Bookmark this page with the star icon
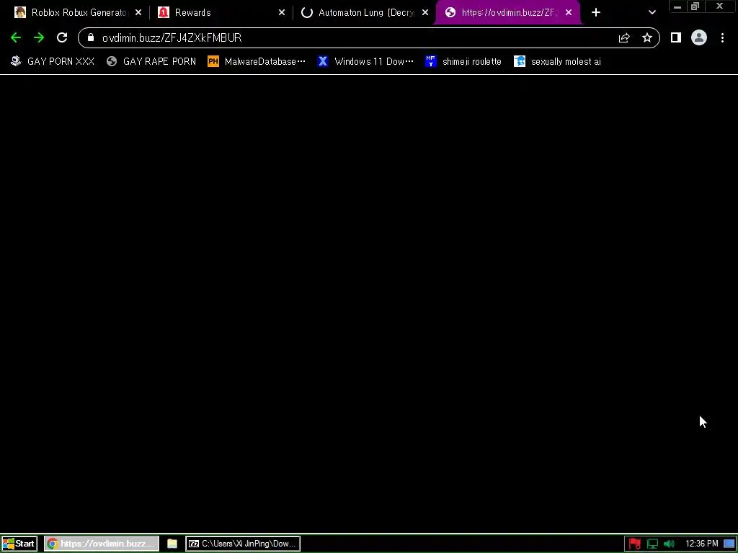Screen dimensions: 738x553 [647, 37]
